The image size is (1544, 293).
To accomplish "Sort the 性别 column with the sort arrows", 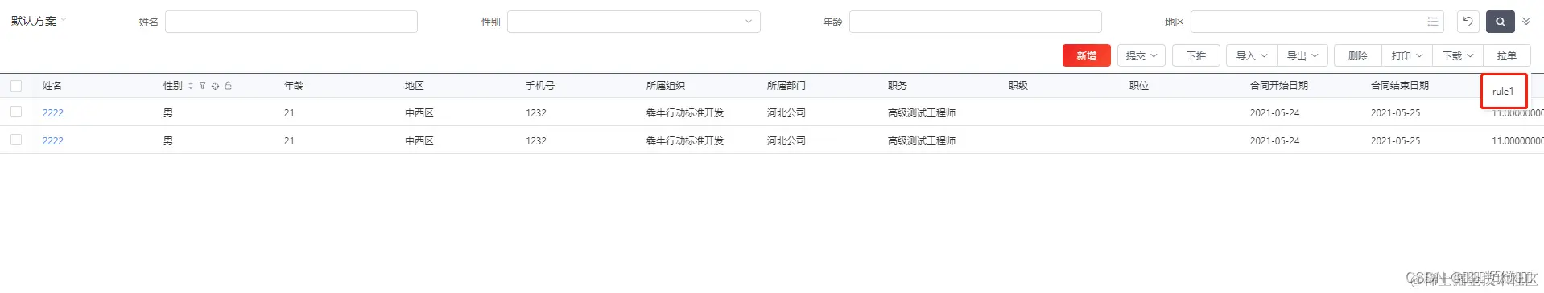I will 191,86.
